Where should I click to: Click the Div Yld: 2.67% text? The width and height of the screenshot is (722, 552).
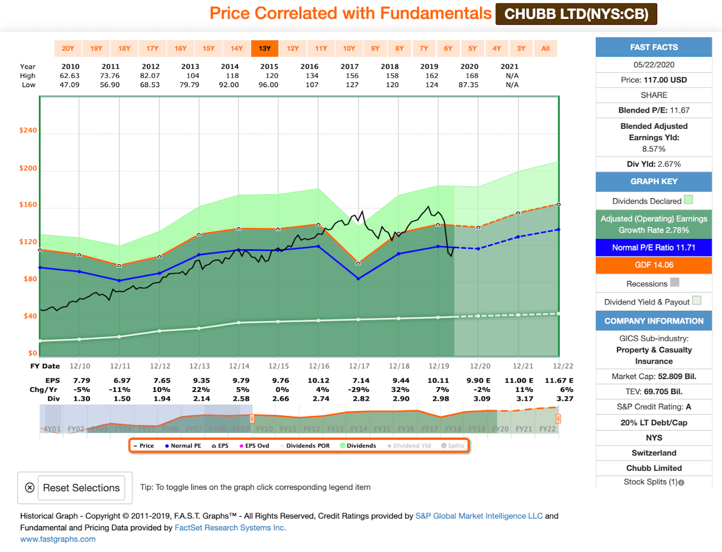[x=654, y=164]
